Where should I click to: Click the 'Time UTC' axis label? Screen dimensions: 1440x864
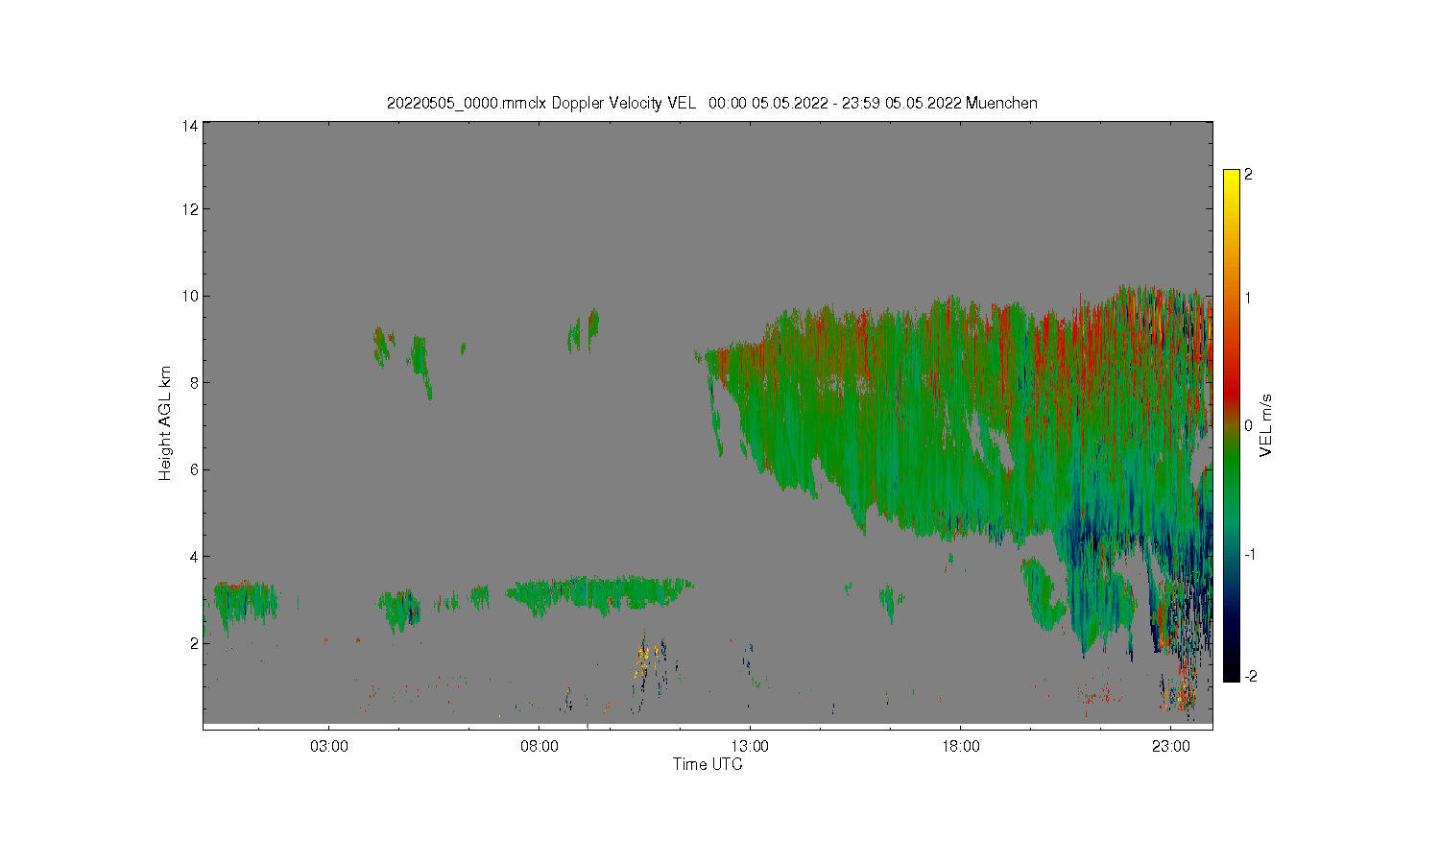[x=708, y=764]
